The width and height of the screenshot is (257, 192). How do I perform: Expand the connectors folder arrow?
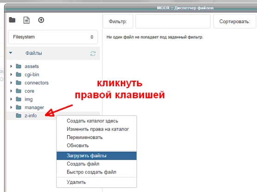(x=11, y=83)
